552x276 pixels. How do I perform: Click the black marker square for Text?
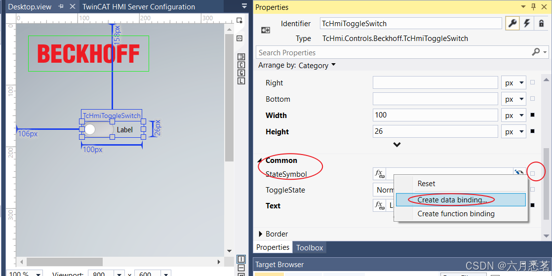point(532,205)
